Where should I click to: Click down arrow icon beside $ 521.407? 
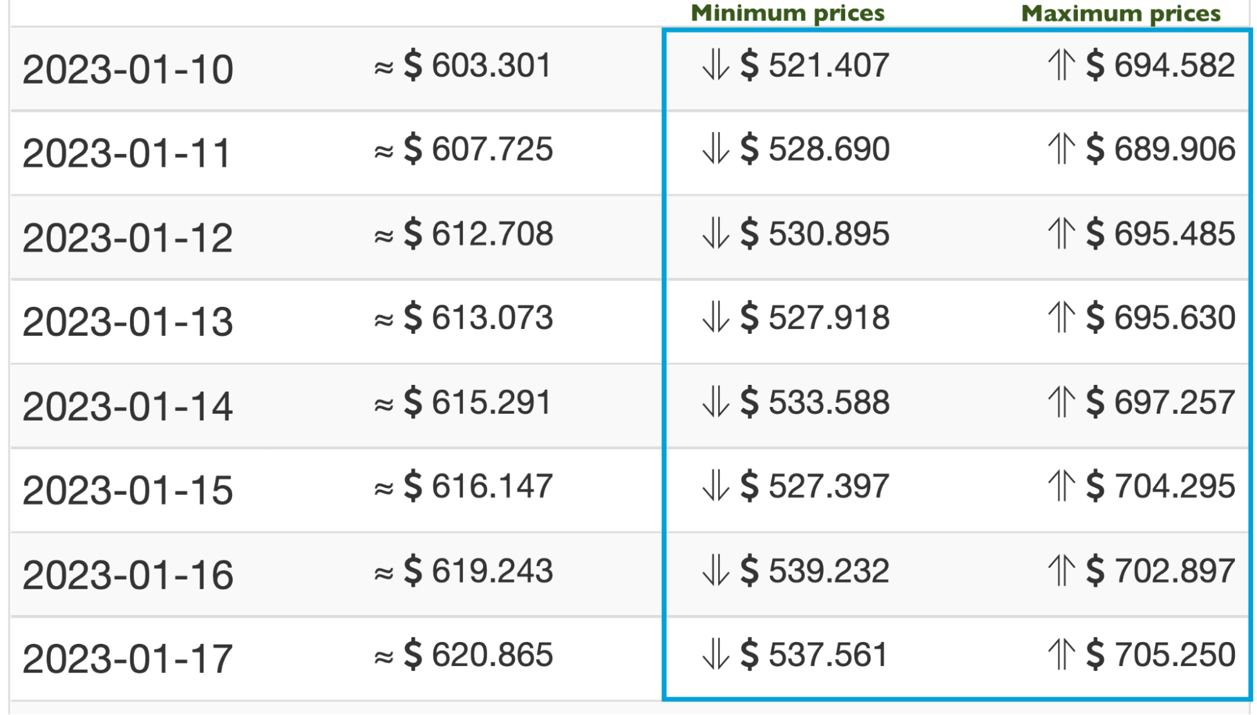[x=716, y=65]
